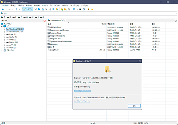Open search with folder magnifier icon
Image resolution: width=178 pixels, height=125 pixels.
pyautogui.click(x=57, y=9)
